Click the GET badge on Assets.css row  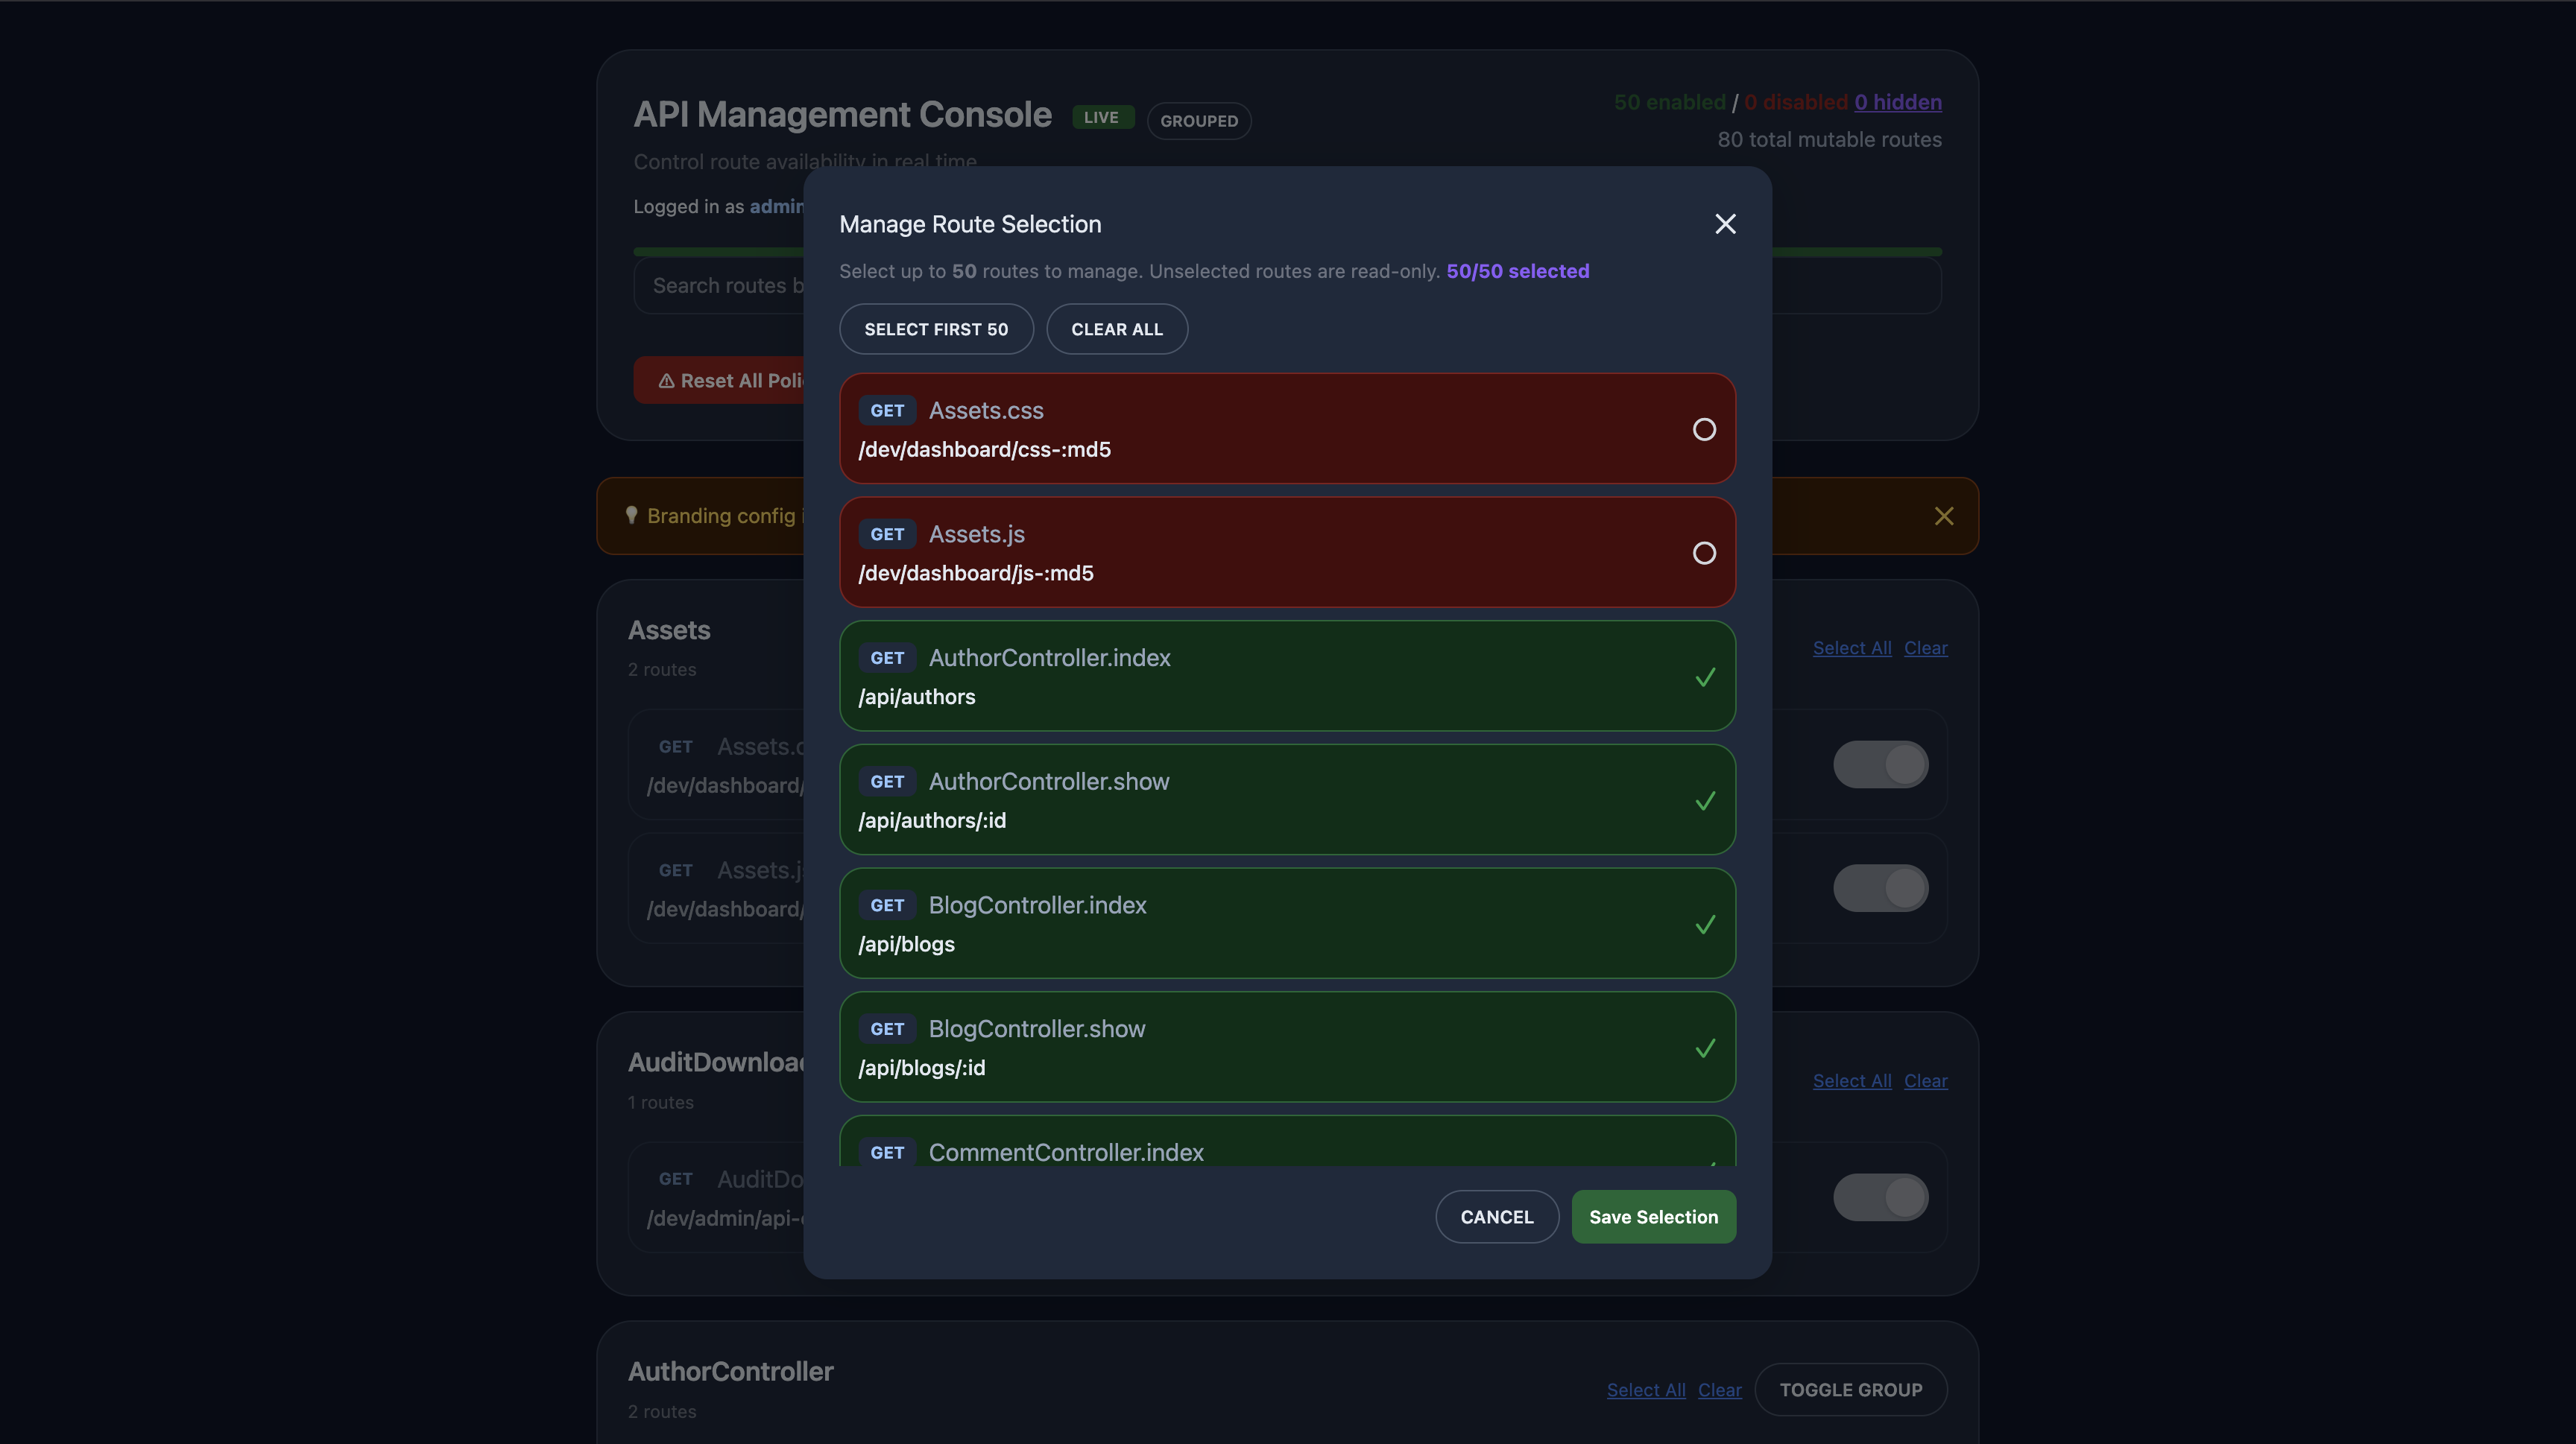click(887, 411)
